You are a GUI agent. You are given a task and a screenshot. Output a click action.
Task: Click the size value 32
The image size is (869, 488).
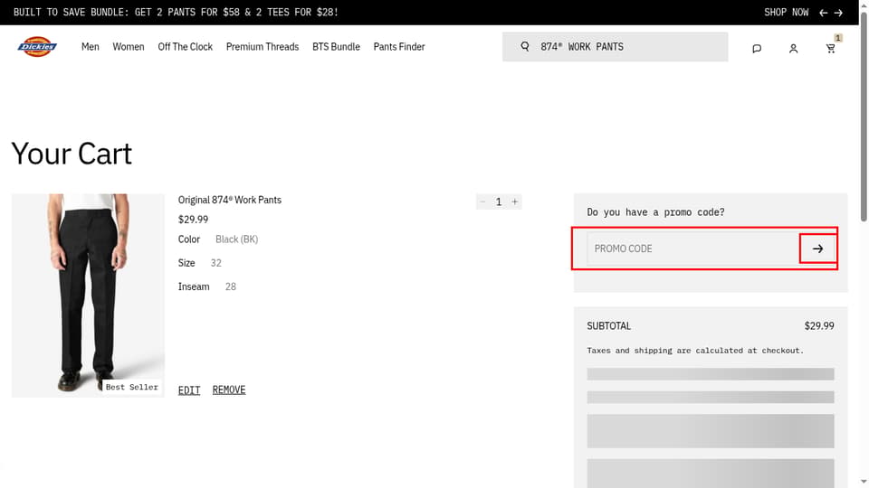click(x=216, y=263)
